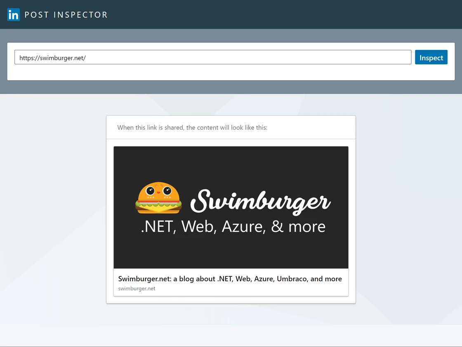Focus the URL input field
The width and height of the screenshot is (462, 347).
[x=213, y=57]
